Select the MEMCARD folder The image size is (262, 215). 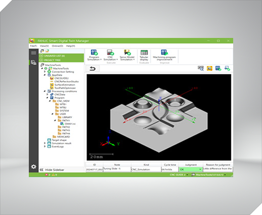coord(63,137)
